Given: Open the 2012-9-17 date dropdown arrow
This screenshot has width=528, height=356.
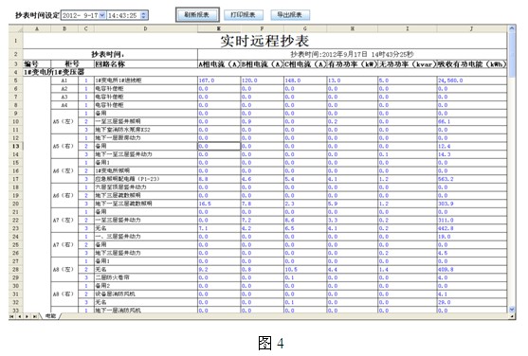Looking at the screenshot, I should pyautogui.click(x=102, y=15).
